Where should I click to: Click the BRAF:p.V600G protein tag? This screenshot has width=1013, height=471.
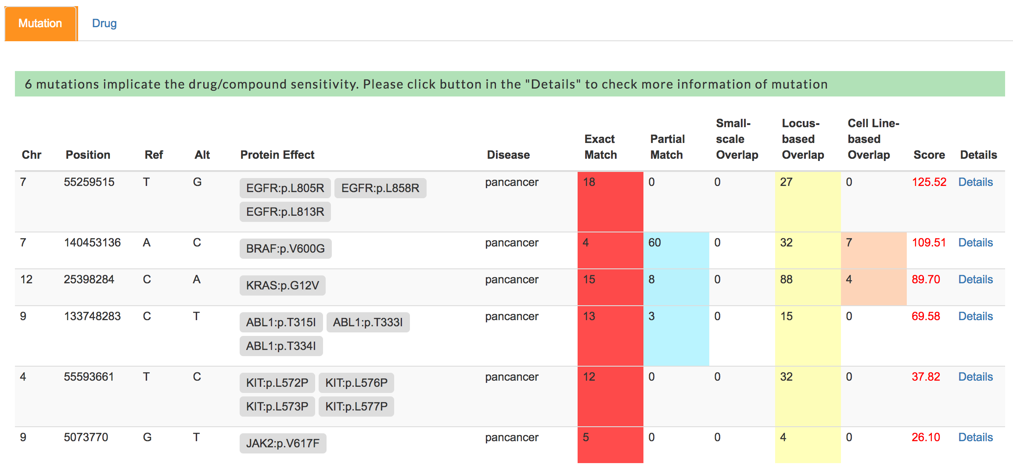coord(285,249)
